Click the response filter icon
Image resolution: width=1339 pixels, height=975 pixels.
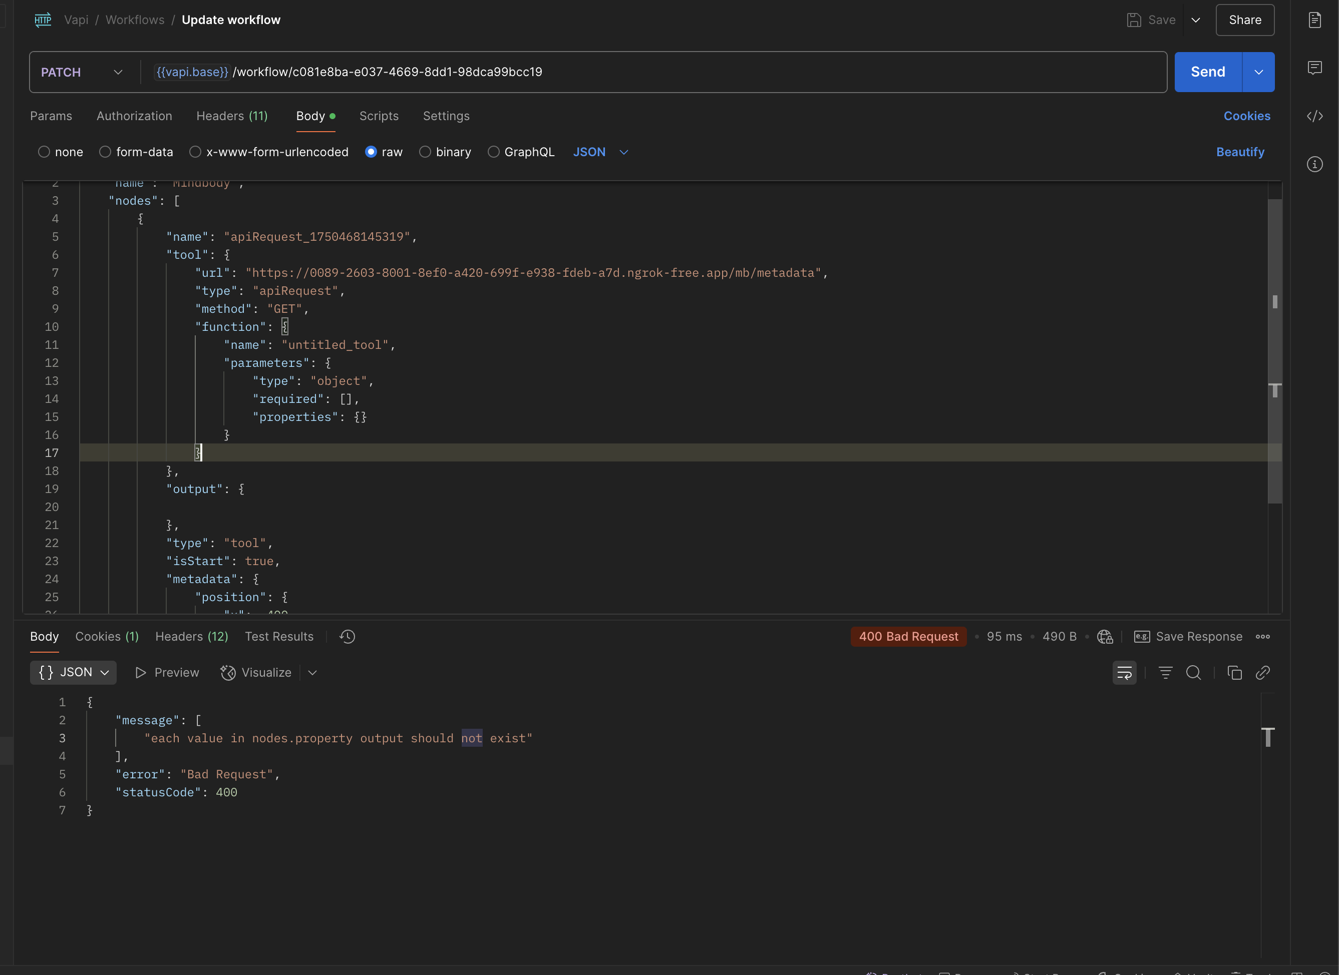(1165, 673)
